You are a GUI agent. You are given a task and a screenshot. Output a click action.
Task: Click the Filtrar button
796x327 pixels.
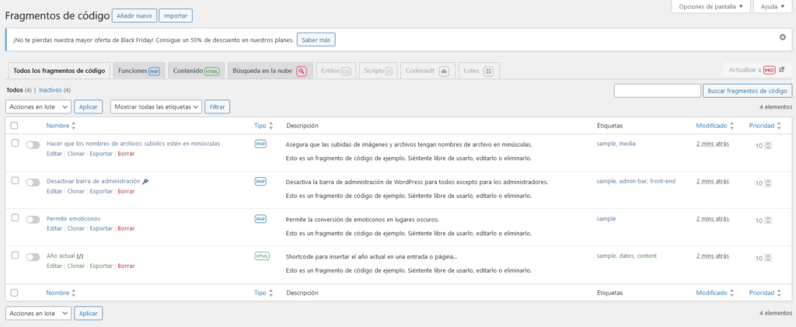tap(218, 107)
